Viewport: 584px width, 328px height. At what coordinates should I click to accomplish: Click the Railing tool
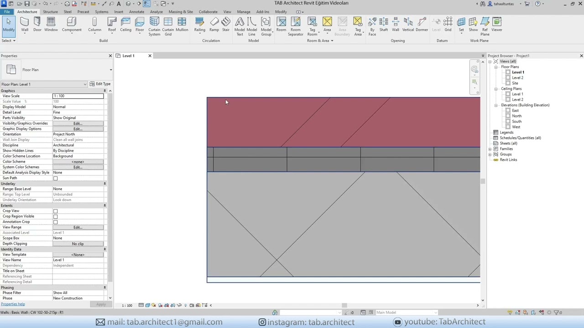199,25
